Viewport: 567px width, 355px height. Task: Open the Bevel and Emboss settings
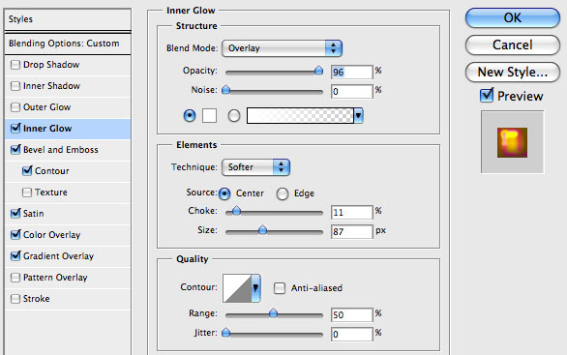[61, 150]
